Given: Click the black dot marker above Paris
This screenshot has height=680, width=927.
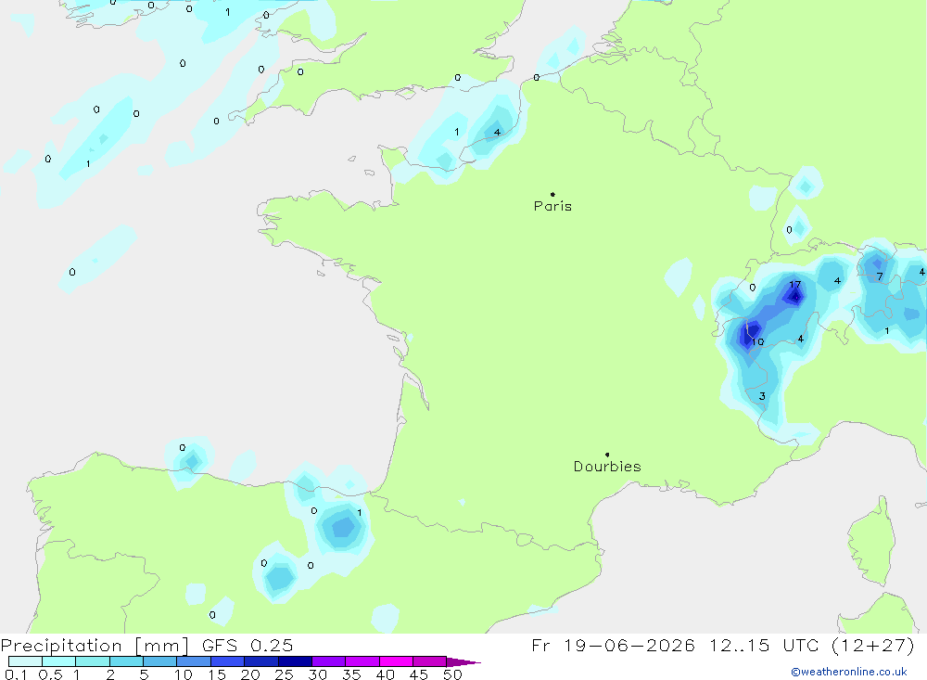Looking at the screenshot, I should [x=552, y=194].
